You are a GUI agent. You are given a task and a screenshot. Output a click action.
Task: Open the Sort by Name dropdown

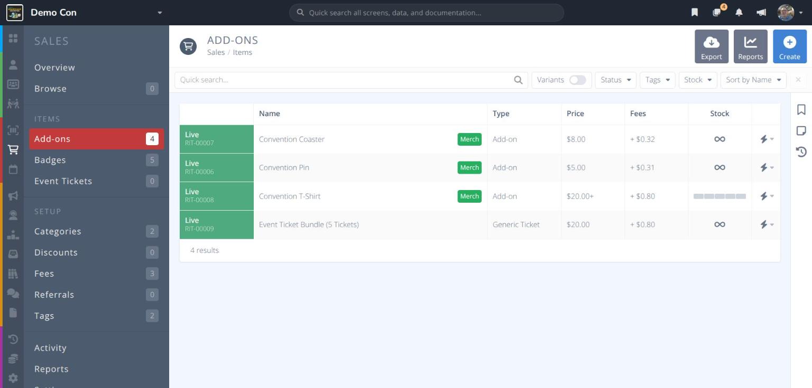tap(753, 80)
